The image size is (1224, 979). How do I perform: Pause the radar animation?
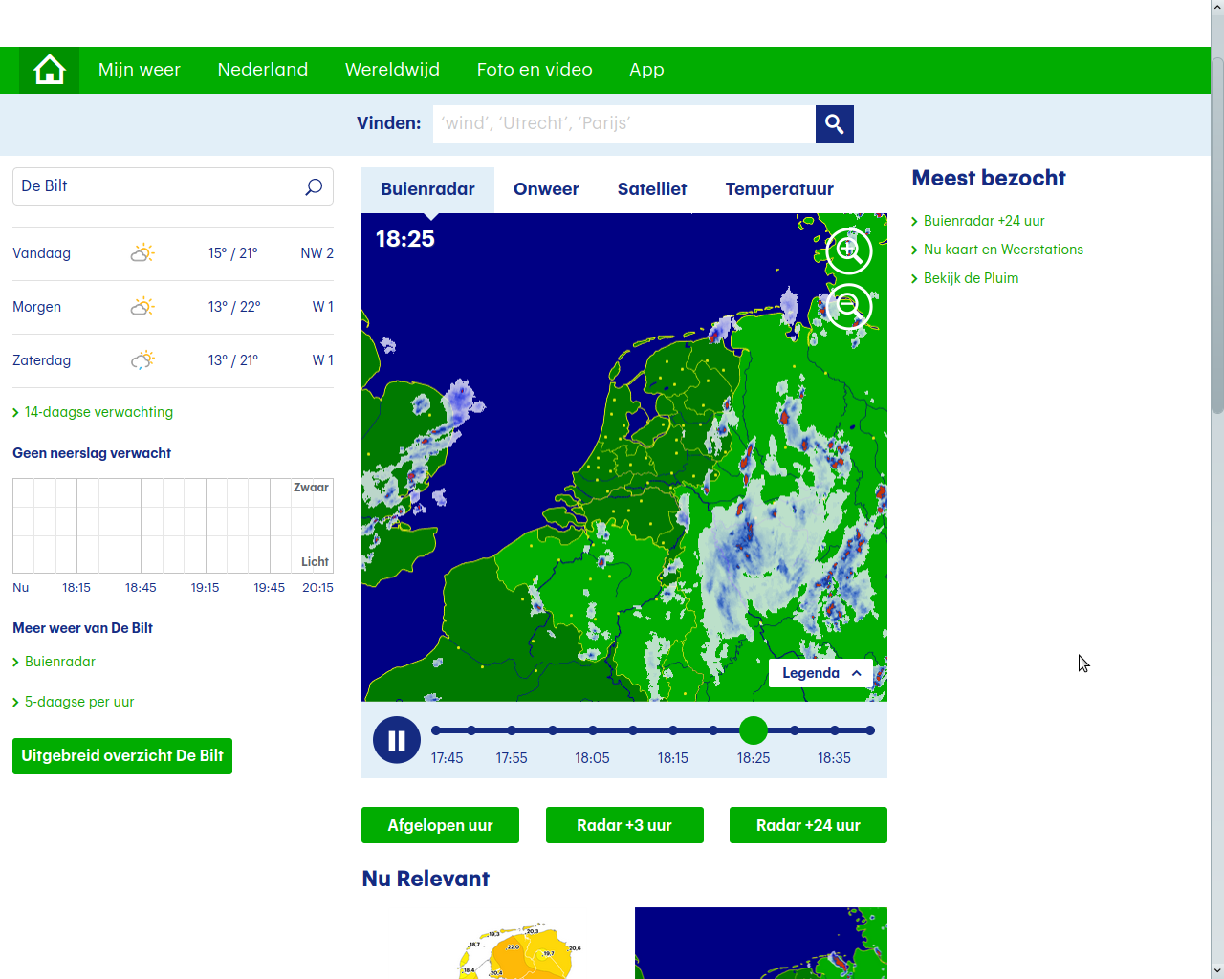tap(397, 740)
